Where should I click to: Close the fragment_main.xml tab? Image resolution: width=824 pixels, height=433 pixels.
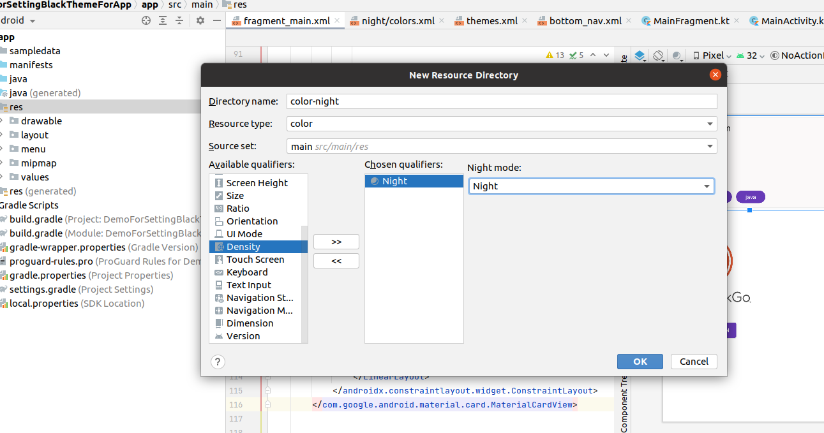pyautogui.click(x=337, y=20)
